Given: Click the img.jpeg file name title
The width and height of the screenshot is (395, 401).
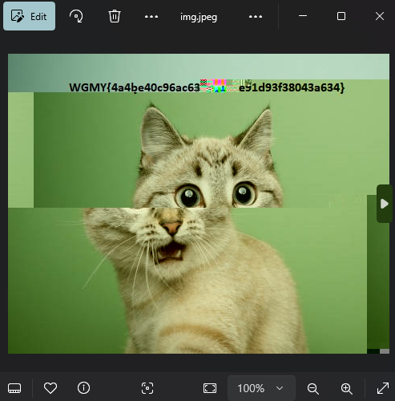Looking at the screenshot, I should [199, 17].
